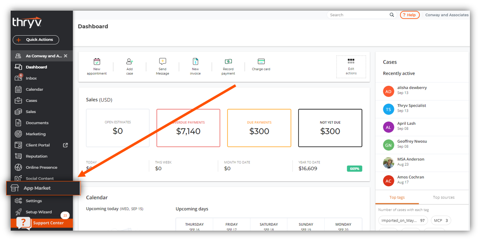Click the New appointment calendar icon
The height and width of the screenshot is (245, 481).
tap(97, 62)
